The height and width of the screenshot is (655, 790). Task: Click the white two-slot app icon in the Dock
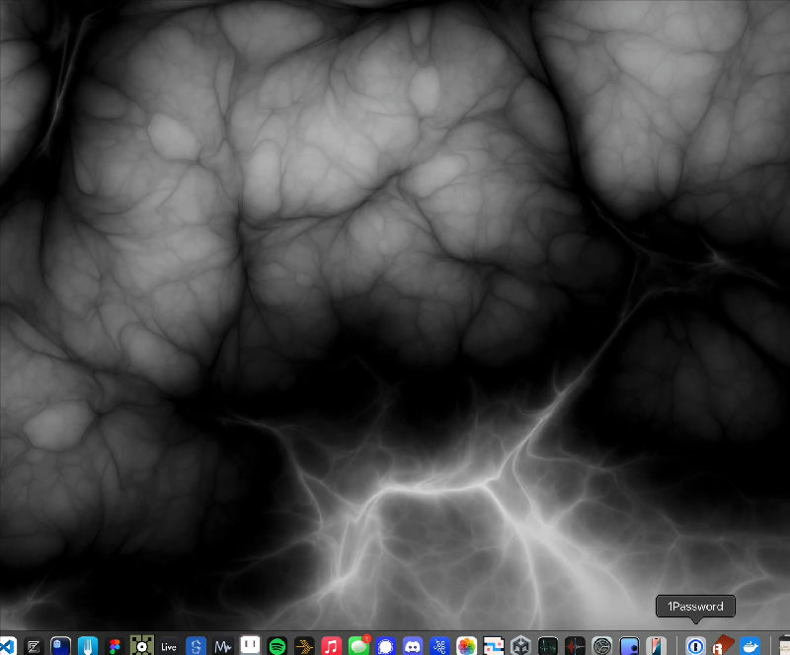coord(248,645)
